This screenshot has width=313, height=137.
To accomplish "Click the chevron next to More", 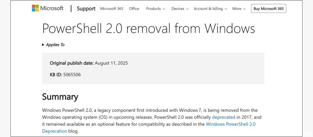I will pyautogui.click(x=245, y=9).
